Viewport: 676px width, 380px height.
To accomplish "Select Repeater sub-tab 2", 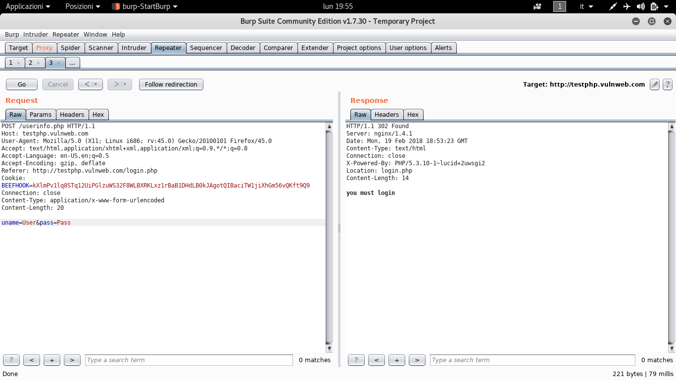I will click(30, 63).
